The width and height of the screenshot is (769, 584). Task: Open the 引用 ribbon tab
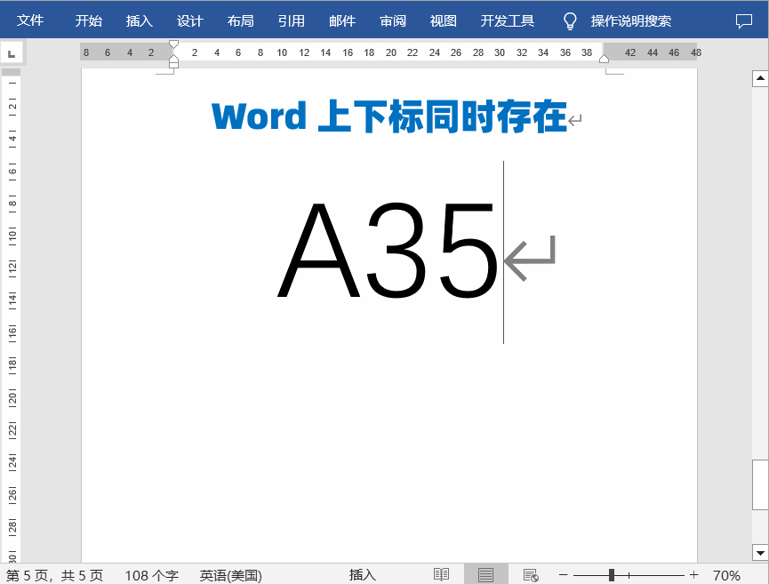pos(291,20)
